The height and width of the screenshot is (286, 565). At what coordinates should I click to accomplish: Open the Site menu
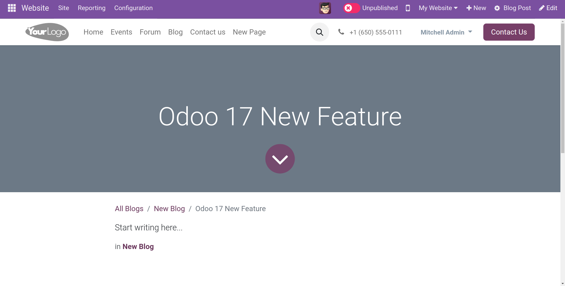64,8
